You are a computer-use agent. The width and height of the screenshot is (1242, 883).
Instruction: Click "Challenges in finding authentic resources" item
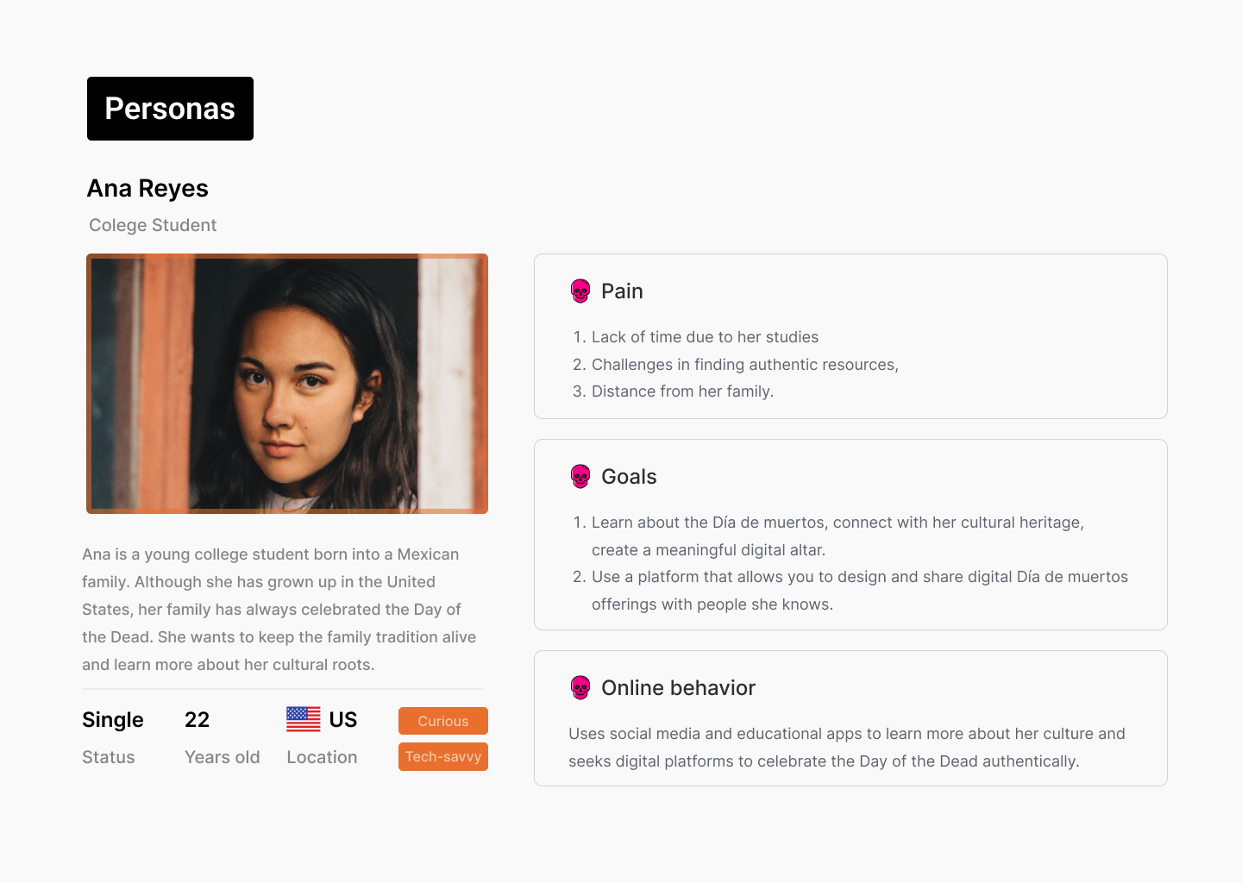(x=744, y=365)
